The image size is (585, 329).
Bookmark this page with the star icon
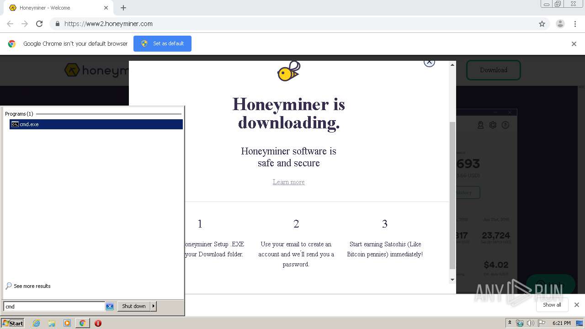point(542,24)
